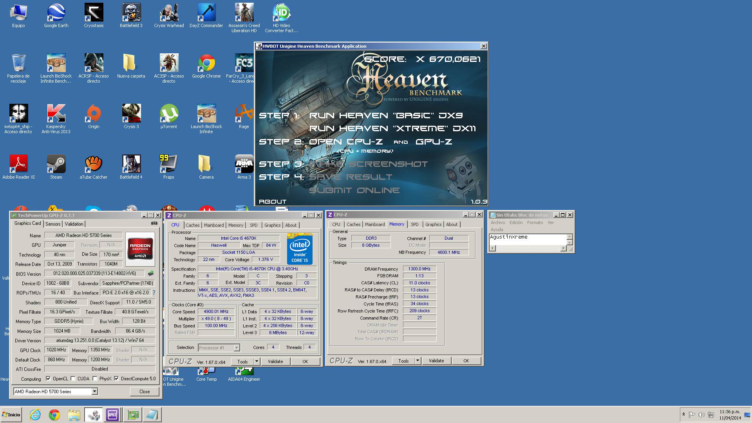Expand the Tools dropdown arrow in CPU-Z CPU window

click(x=257, y=362)
